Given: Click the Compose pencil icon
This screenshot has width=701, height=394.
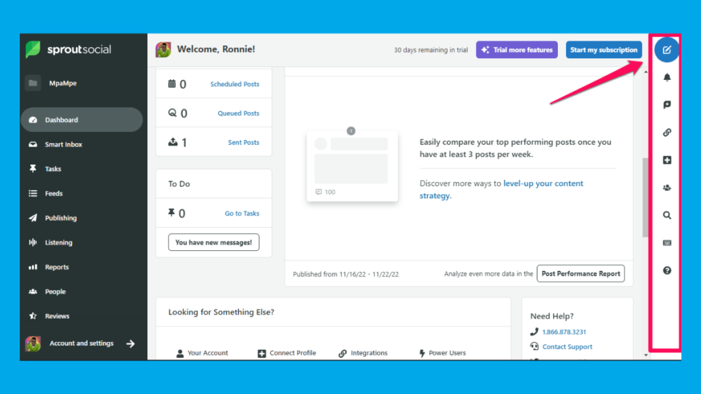Looking at the screenshot, I should 667,49.
